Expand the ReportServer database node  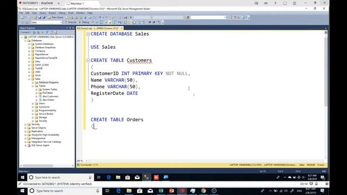click(29, 54)
